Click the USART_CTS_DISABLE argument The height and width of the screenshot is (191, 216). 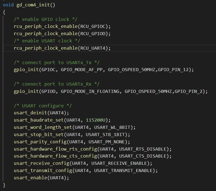pyautogui.click(x=143, y=156)
